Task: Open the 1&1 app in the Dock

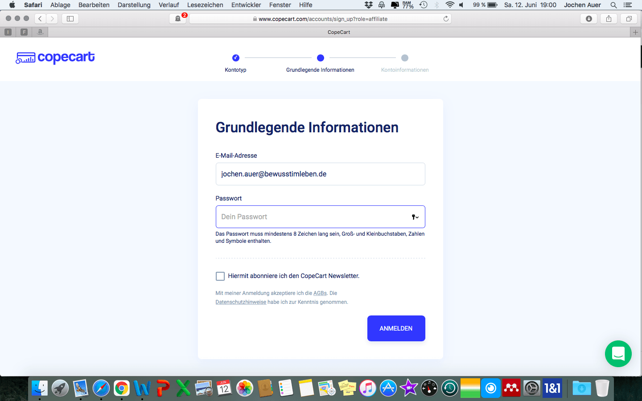Action: point(552,388)
